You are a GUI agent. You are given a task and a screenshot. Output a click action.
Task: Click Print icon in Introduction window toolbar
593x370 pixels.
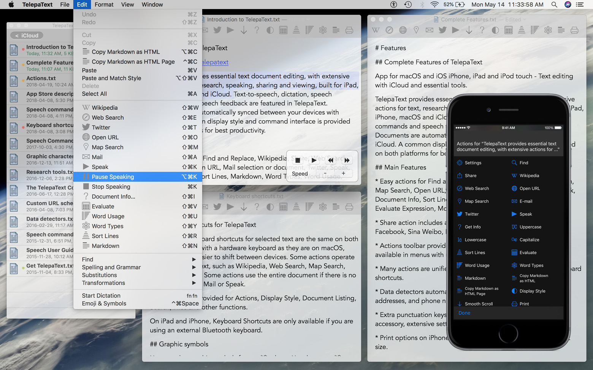(x=349, y=30)
